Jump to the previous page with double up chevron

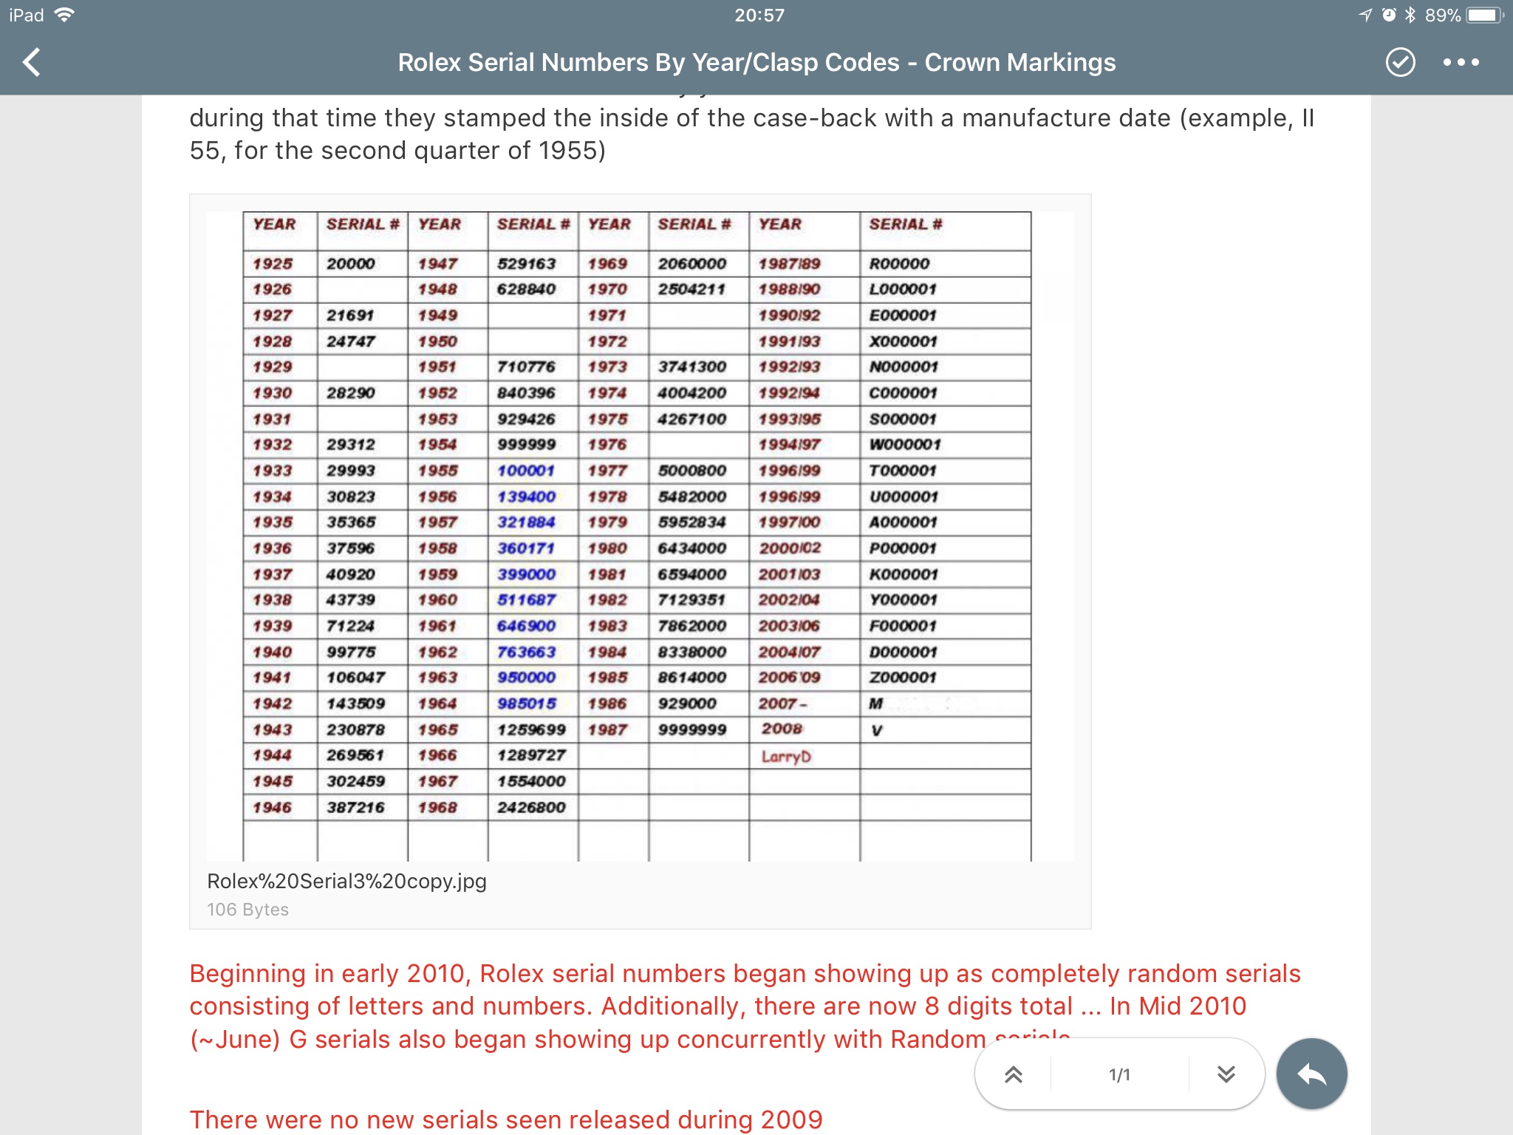click(1014, 1074)
